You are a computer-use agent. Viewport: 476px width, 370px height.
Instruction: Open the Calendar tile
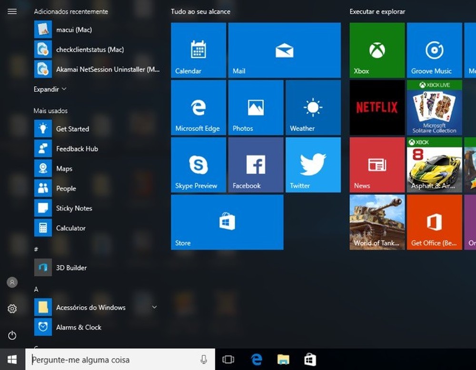(198, 50)
